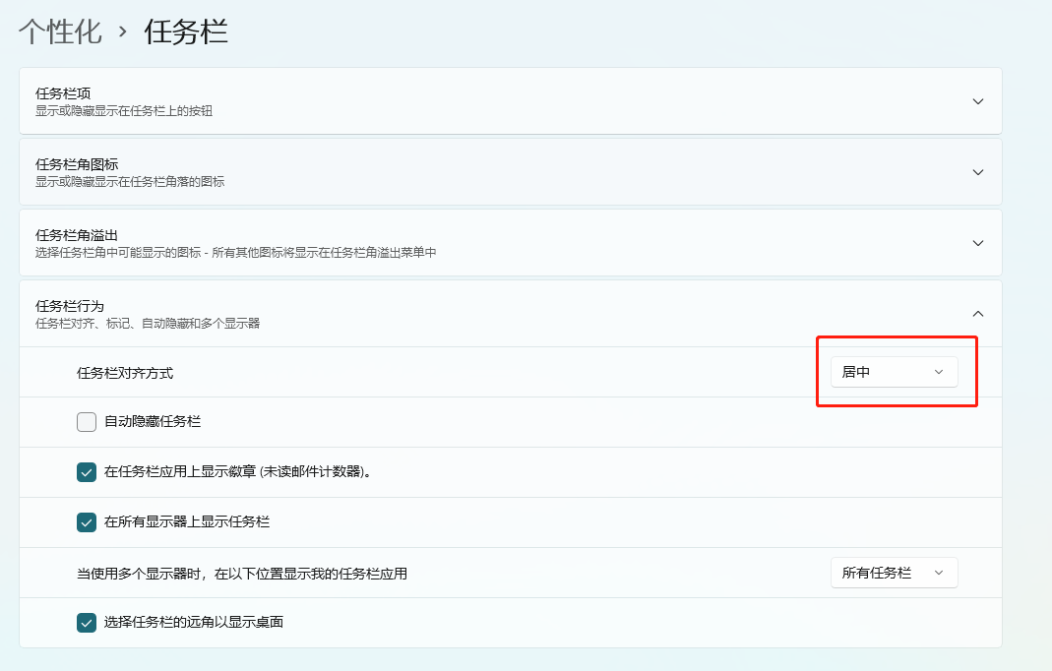The image size is (1052, 671).
Task: Uncheck 在任务栏应用上显示徽章 checkbox
Action: pos(87,472)
